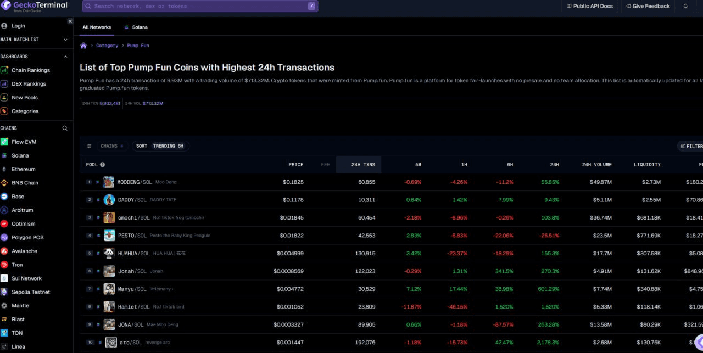This screenshot has height=353, width=703.
Task: Sort the table by LIQUIDITY column
Action: [x=647, y=165]
